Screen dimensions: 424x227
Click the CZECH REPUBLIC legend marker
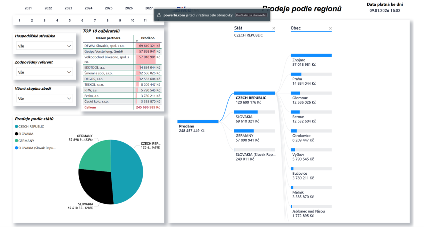(16, 126)
